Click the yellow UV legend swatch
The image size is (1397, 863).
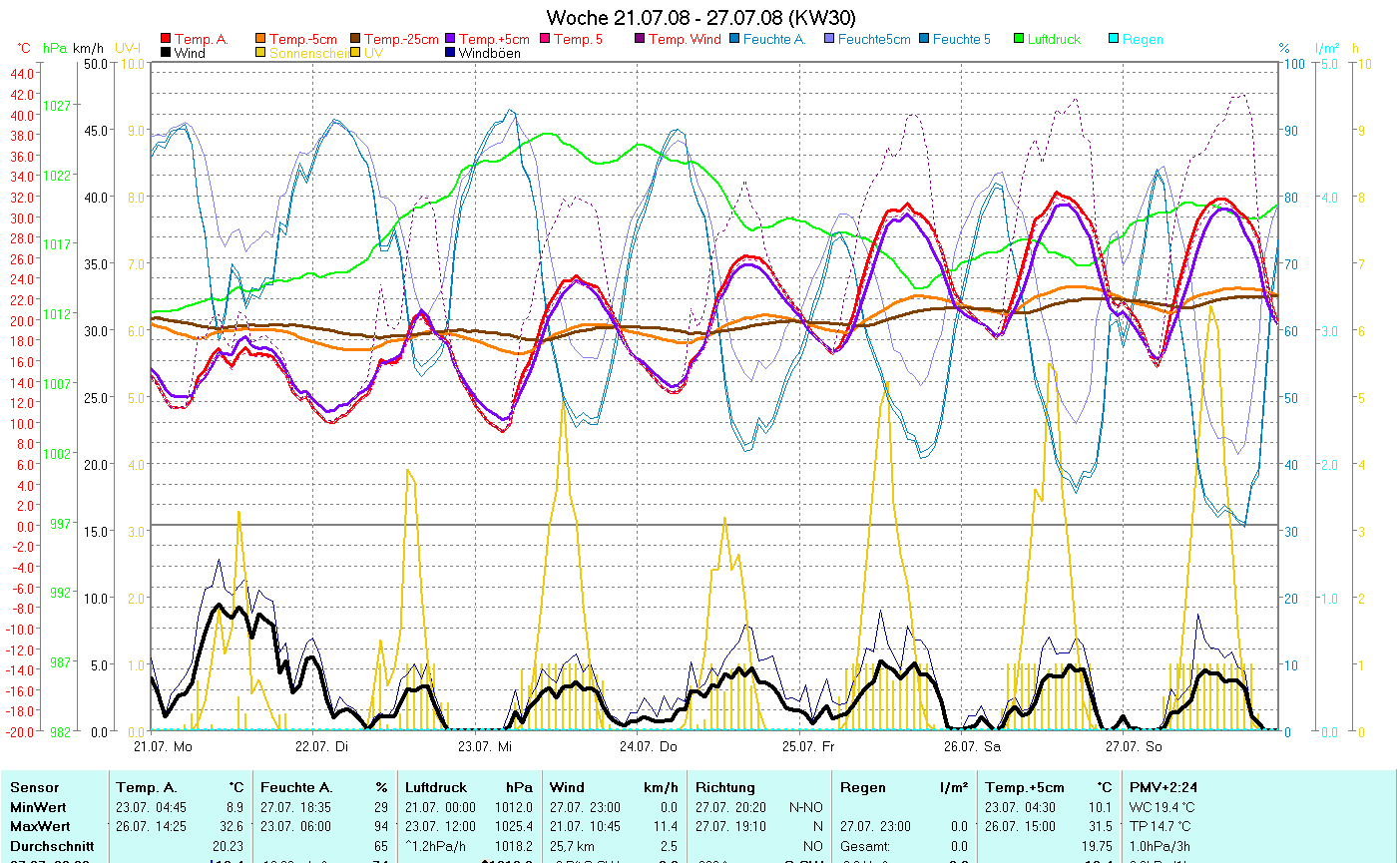[x=355, y=53]
